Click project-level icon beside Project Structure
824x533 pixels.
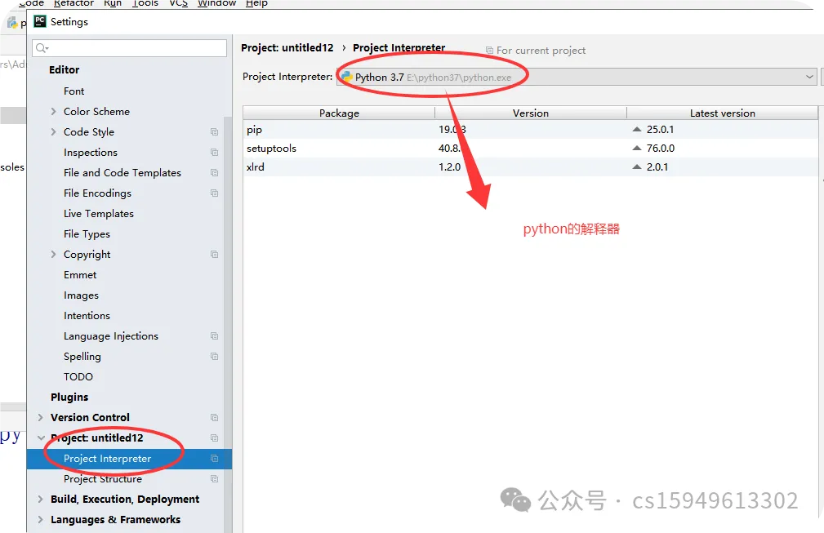click(215, 479)
